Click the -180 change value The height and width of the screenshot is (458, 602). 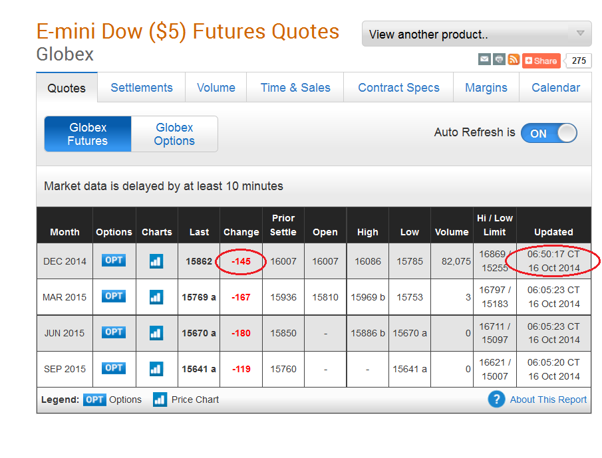point(241,333)
